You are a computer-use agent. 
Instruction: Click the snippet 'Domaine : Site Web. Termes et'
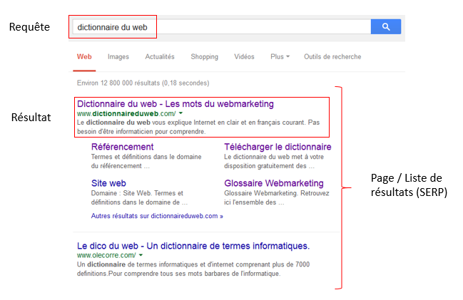pos(139,197)
